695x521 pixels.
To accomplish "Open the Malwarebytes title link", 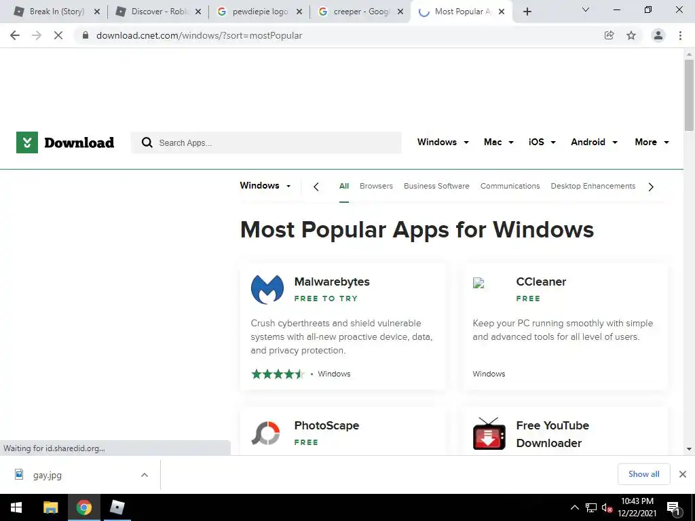I will 332,282.
